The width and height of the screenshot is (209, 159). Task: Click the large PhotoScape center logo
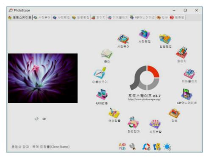click(145, 78)
